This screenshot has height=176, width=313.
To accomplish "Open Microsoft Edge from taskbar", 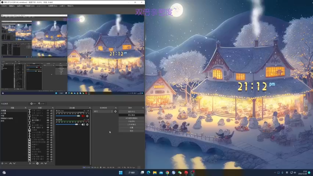I will (149, 172).
